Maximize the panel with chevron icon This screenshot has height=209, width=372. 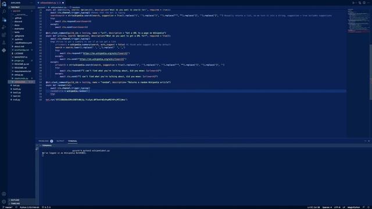point(366,141)
